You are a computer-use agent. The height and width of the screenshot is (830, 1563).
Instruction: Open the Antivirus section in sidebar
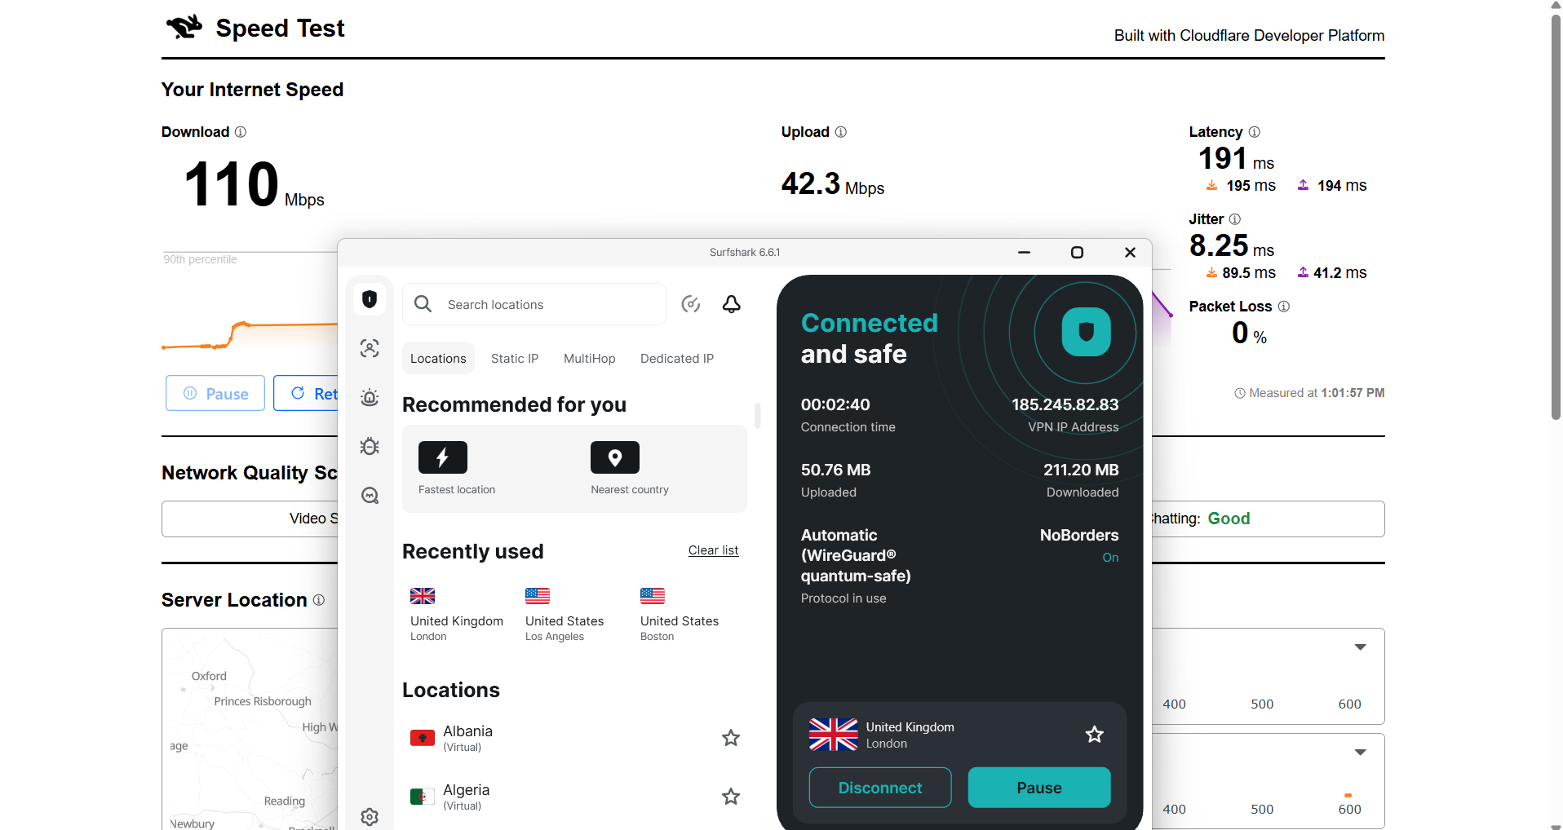370,446
